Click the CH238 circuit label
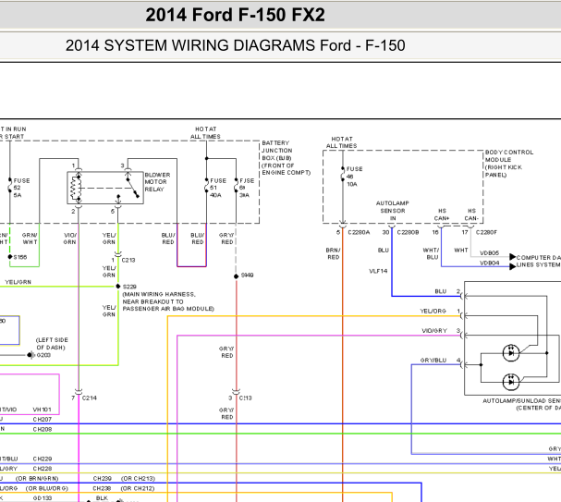561x502 pixels. [103, 488]
